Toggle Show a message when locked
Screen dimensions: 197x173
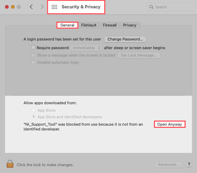click(33, 55)
